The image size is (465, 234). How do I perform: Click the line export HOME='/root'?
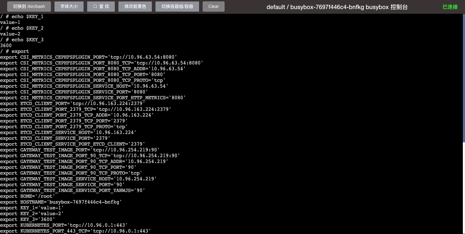(28, 196)
